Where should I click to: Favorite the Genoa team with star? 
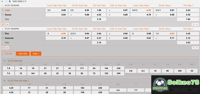pyautogui.click(x=3, y=14)
